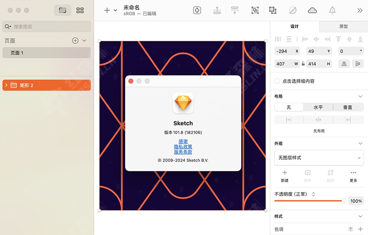Select 垂直 layout option
Image resolution: width=368 pixels, height=235 pixels.
[348, 107]
